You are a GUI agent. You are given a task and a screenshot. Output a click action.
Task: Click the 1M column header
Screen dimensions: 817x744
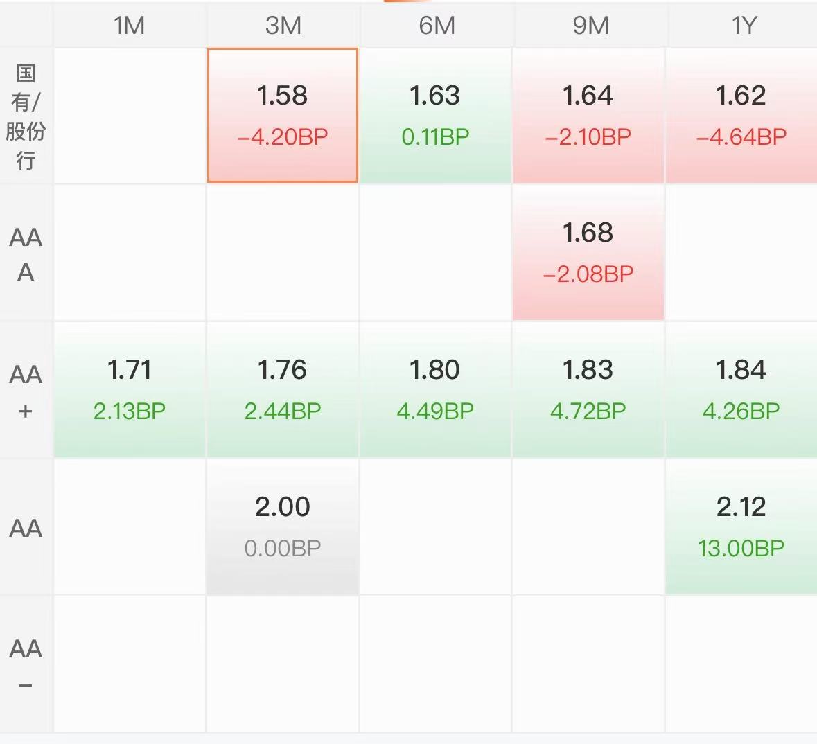click(x=130, y=25)
